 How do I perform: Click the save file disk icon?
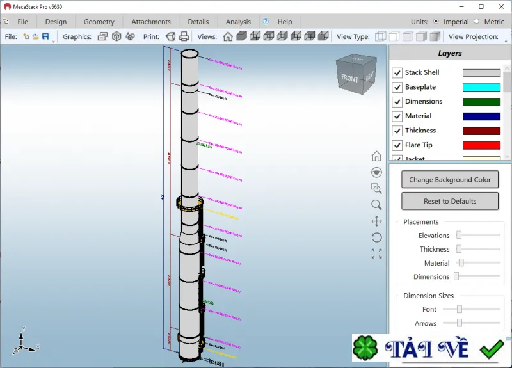click(x=45, y=36)
